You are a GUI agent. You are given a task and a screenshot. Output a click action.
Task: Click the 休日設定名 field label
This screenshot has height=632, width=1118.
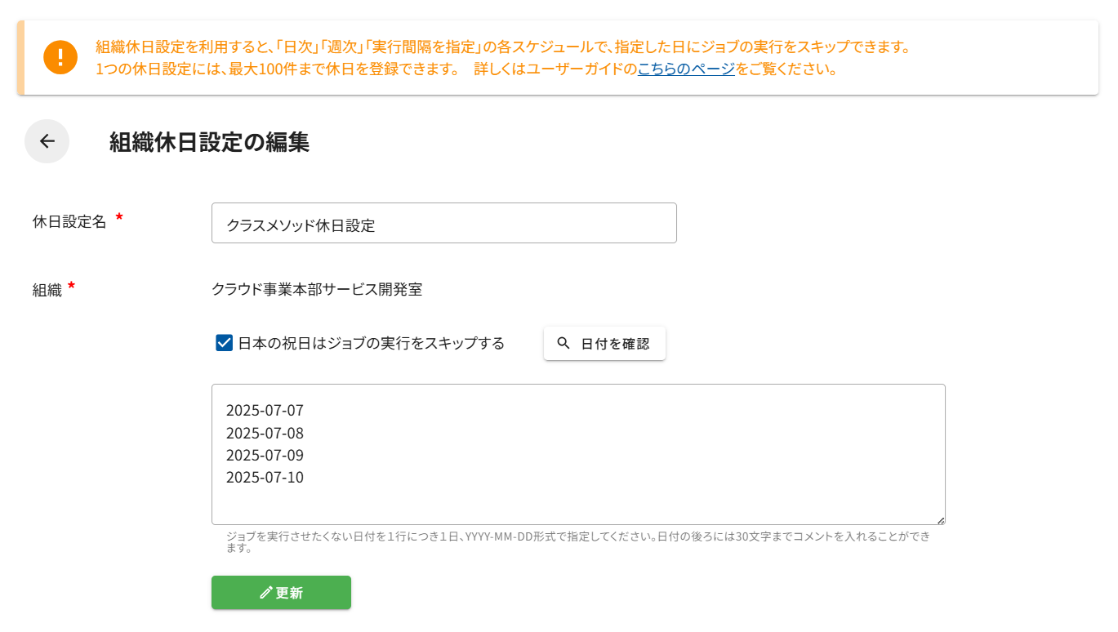coord(69,222)
